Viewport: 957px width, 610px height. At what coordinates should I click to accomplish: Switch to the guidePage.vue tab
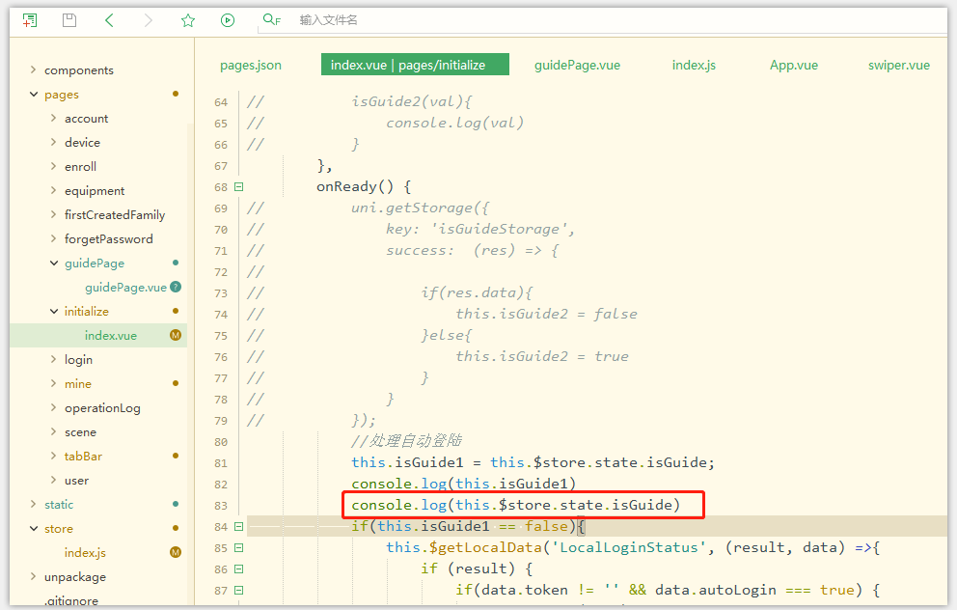pyautogui.click(x=577, y=65)
